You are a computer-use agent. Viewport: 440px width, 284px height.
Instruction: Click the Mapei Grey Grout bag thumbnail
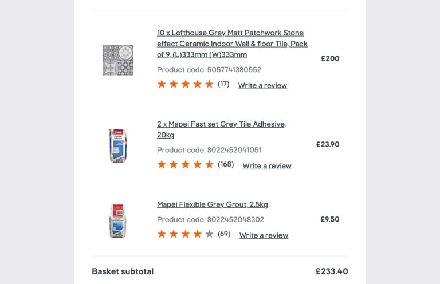pyautogui.click(x=117, y=220)
